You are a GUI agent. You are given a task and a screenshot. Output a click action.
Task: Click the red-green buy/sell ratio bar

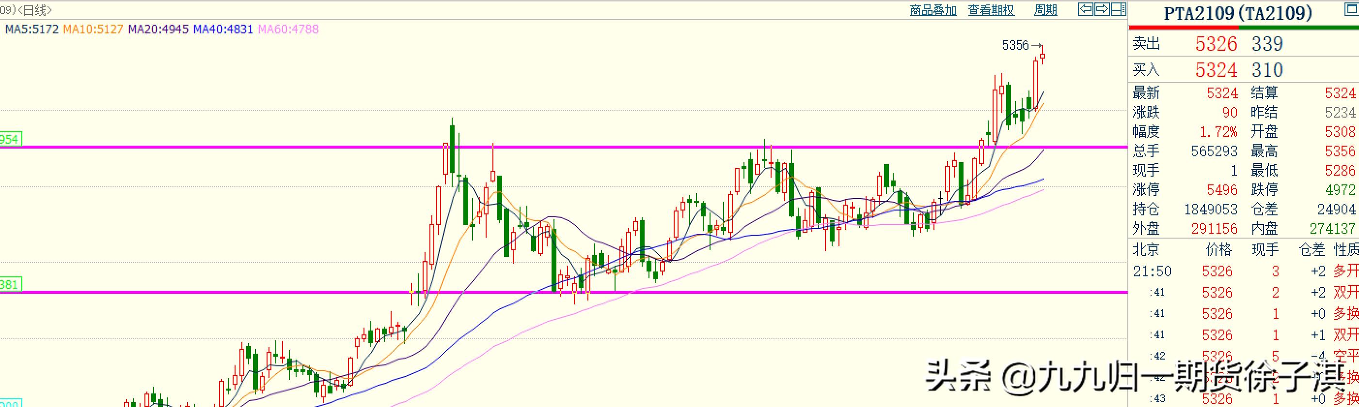pyautogui.click(x=1244, y=27)
